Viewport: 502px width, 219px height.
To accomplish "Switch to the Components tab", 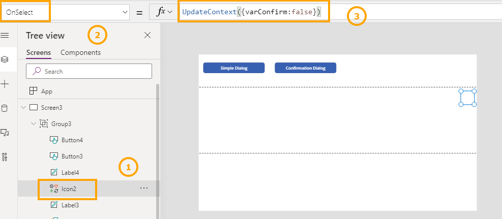I will point(80,52).
